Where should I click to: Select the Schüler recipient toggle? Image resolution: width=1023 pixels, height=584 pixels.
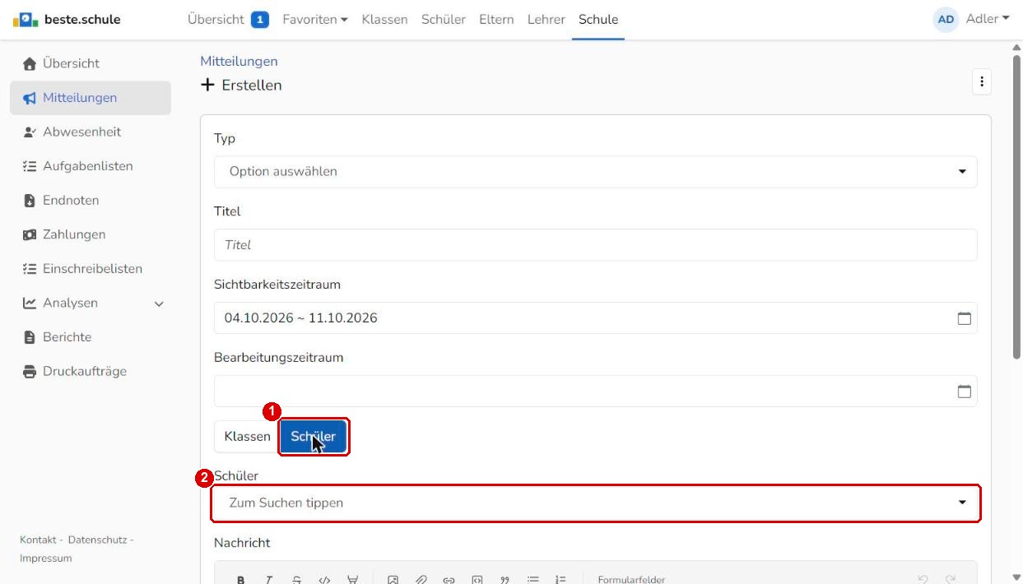[x=313, y=437]
